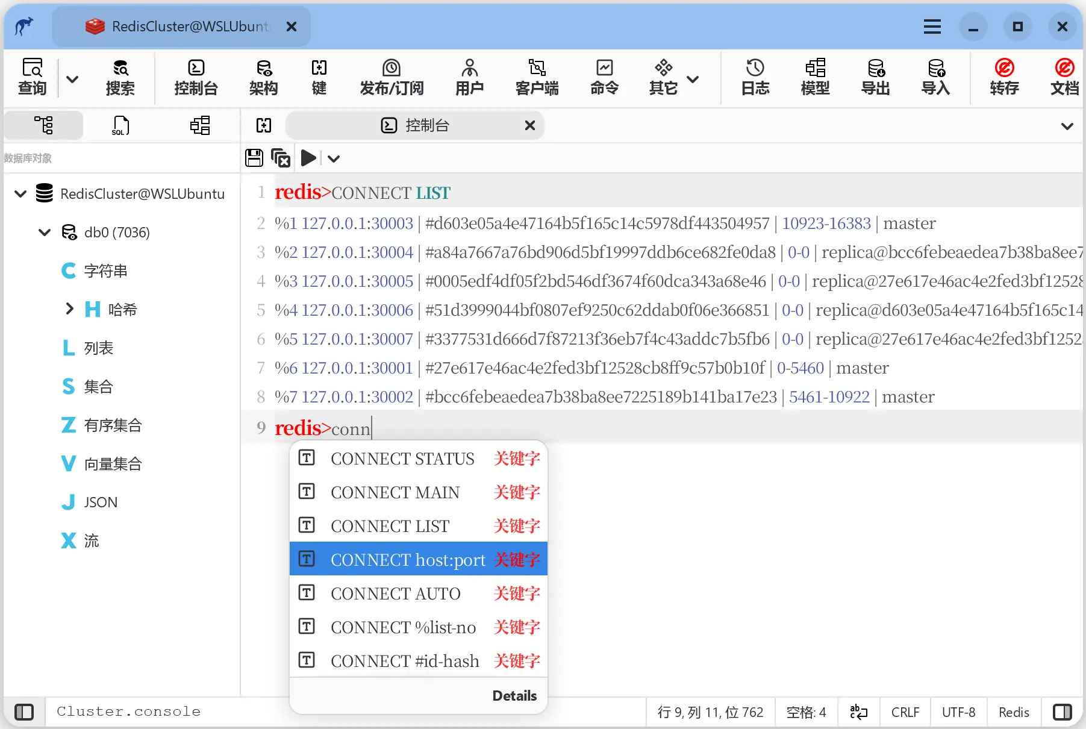Click the 行 9, 列 11 cursor position

711,712
